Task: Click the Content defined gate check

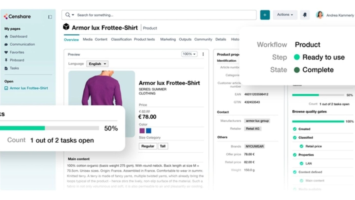Action: point(294,172)
